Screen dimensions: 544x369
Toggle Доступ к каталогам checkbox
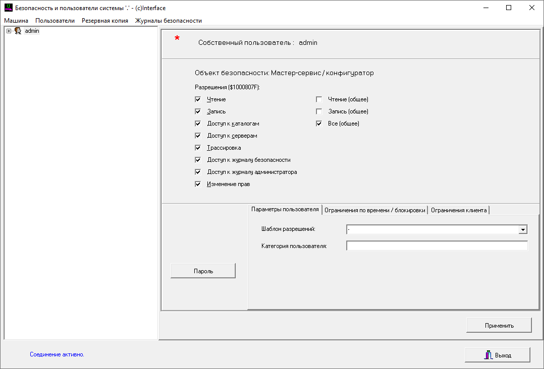click(x=198, y=124)
